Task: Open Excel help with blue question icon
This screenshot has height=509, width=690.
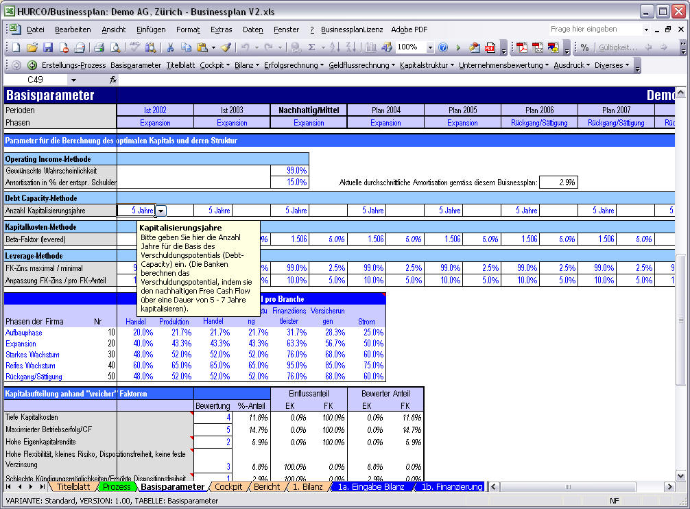Action: pyautogui.click(x=443, y=47)
